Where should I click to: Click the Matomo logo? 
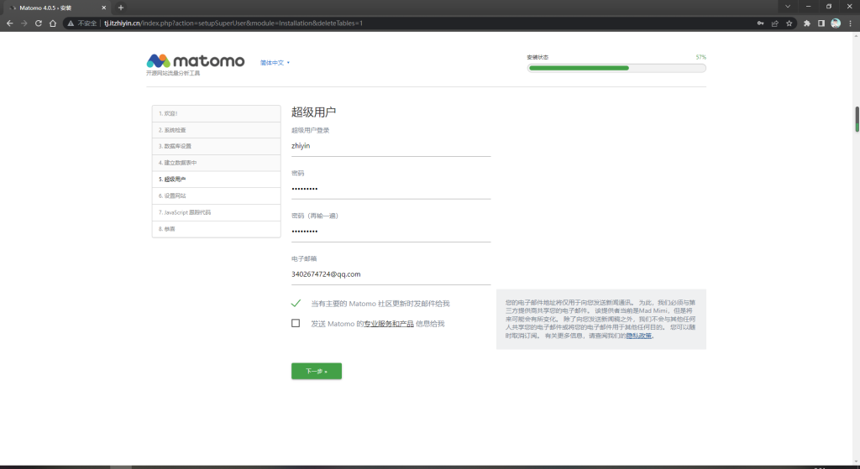pos(196,60)
